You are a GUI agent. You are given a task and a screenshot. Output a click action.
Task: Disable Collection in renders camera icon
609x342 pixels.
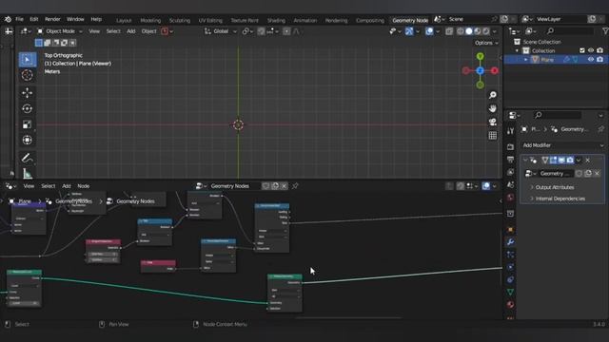pos(600,50)
